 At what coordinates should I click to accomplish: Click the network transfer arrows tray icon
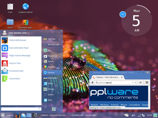[143, 115]
